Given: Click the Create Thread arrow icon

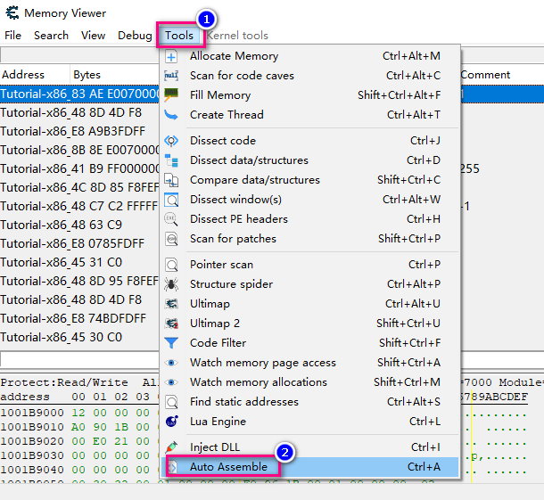Looking at the screenshot, I should pos(171,115).
